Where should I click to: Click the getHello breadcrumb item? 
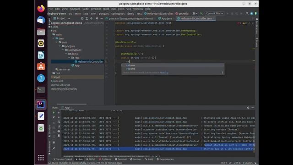[182, 13]
